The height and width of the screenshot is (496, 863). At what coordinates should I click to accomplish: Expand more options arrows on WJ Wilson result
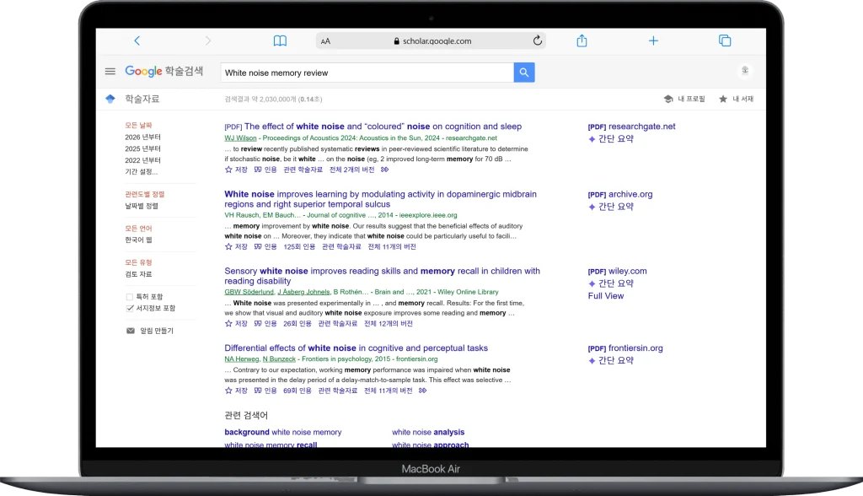point(384,170)
